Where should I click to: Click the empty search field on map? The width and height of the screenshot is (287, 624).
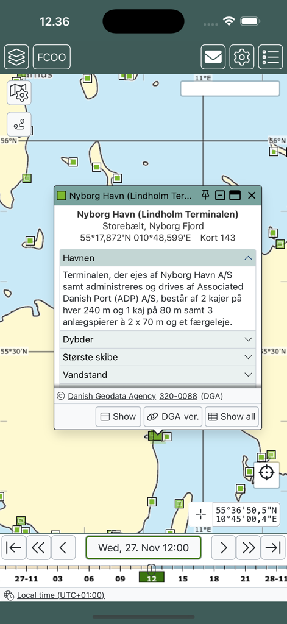[x=230, y=89]
